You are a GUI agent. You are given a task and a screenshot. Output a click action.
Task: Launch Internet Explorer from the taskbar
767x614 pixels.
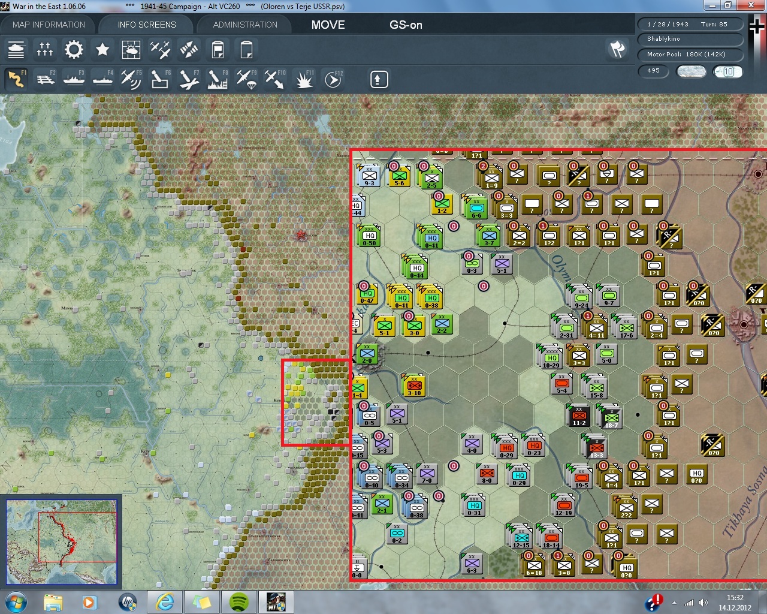coord(164,601)
